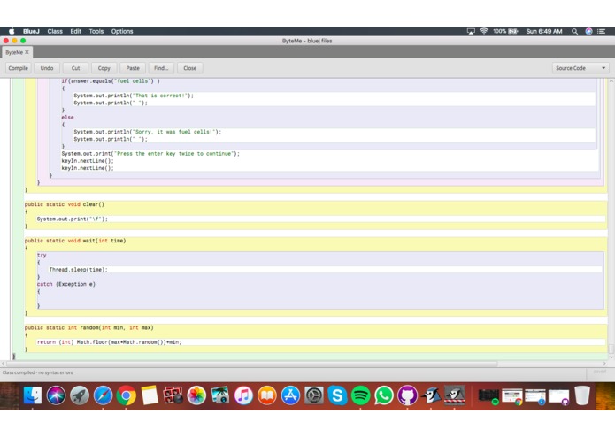Click the 'public static void wait(int time)' line
The height and width of the screenshot is (437, 615).
(x=75, y=241)
